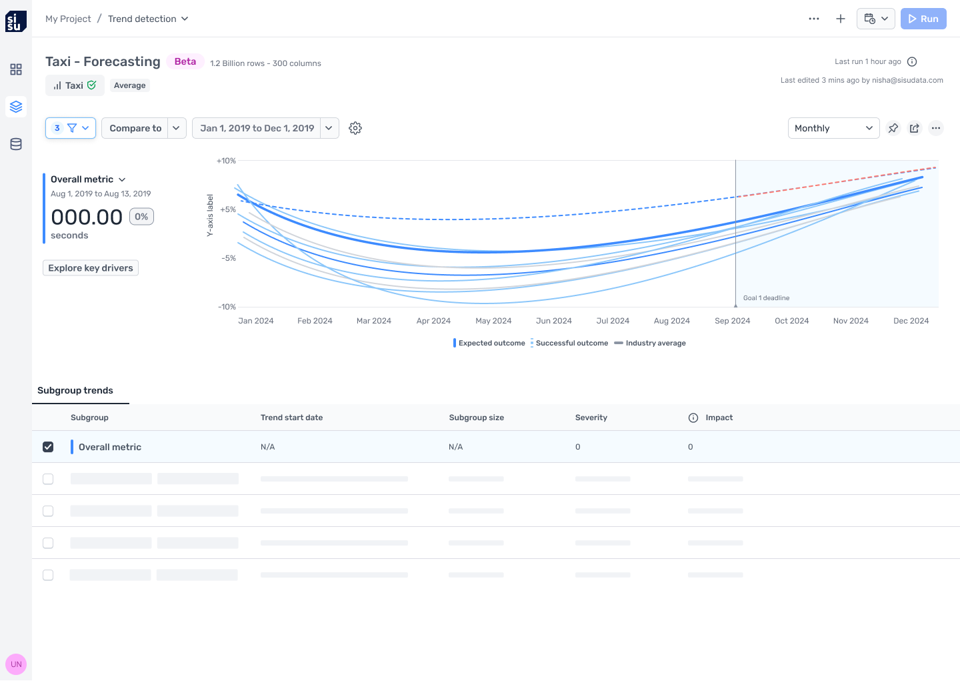Open chart settings gear icon
960x683 pixels.
pos(355,128)
